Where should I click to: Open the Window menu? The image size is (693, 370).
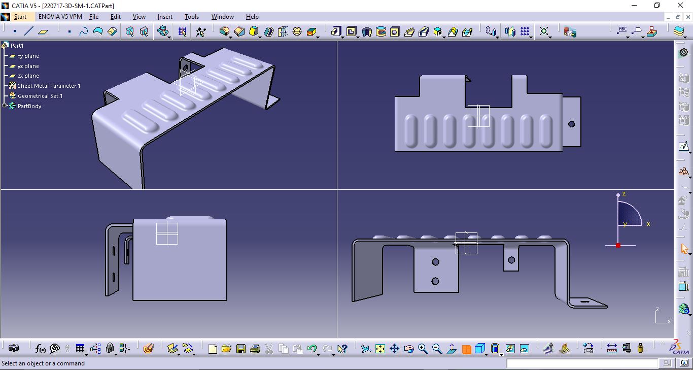(223, 17)
